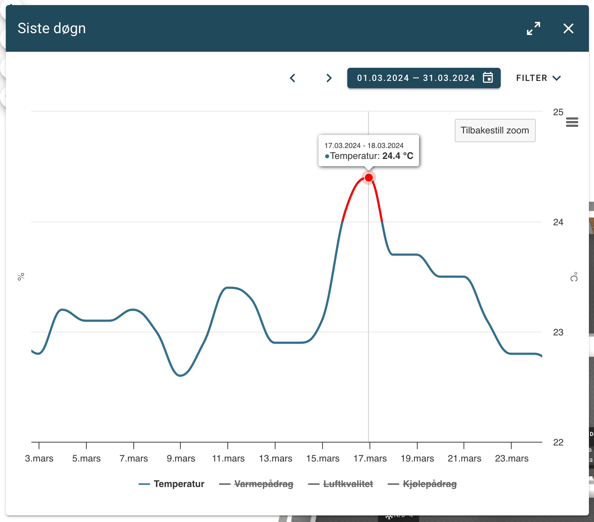Click the 17.mars axis label
Screen dimensions: 594x522
click(370, 458)
